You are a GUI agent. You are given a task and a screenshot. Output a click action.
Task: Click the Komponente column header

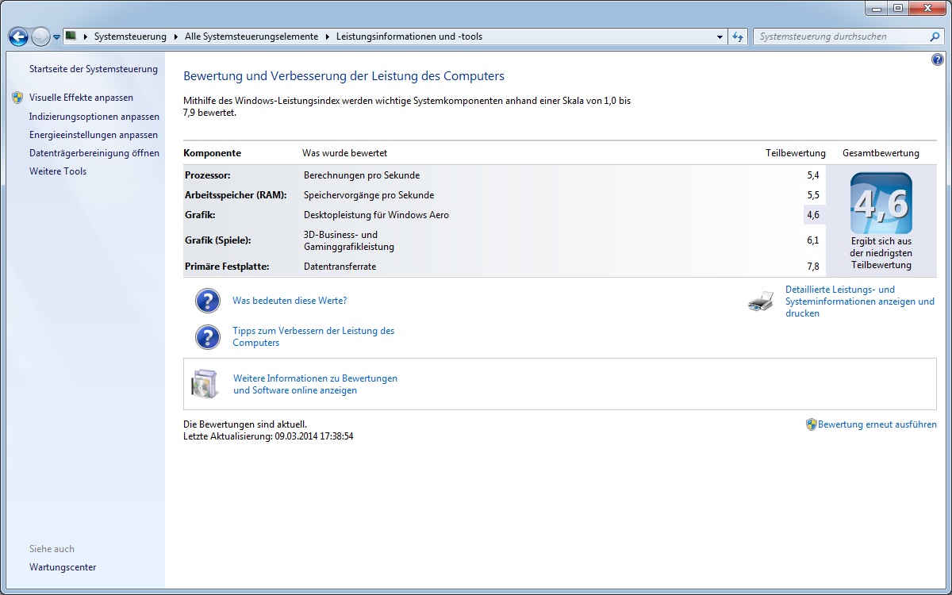coord(212,153)
